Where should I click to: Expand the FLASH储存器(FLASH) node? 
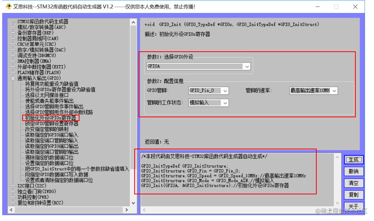(x=13, y=73)
